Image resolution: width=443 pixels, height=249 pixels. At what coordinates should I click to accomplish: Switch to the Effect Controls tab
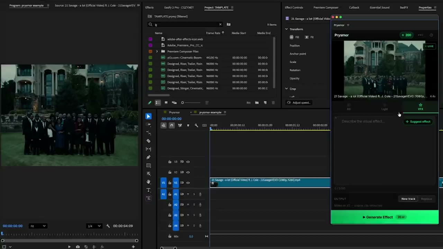click(294, 8)
